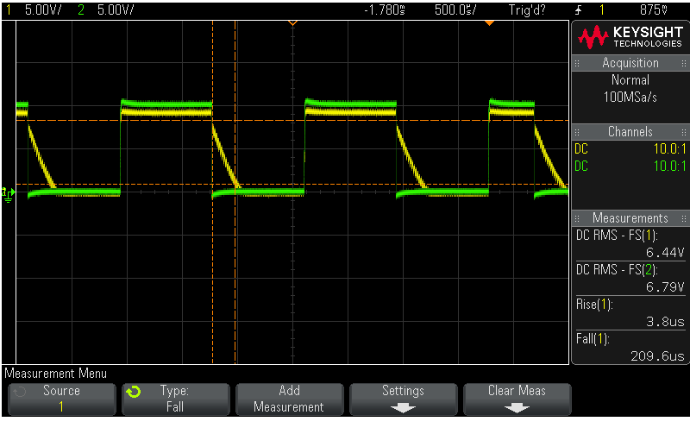Screen dimensions: 690x434
Task: Click the Acquisition header left grip icon
Action: (577, 63)
